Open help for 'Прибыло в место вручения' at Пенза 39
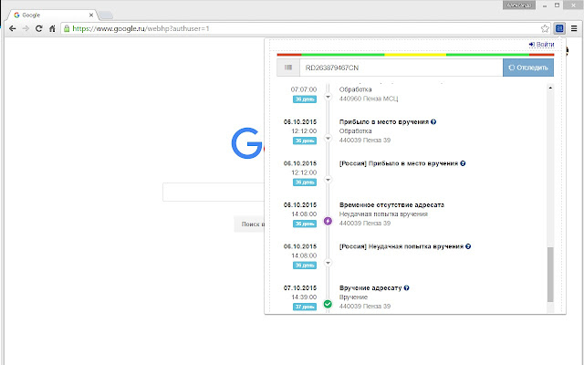584x365 pixels. (x=433, y=121)
